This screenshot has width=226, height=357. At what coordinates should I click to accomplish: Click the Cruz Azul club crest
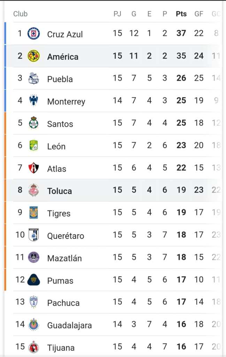[x=34, y=34]
